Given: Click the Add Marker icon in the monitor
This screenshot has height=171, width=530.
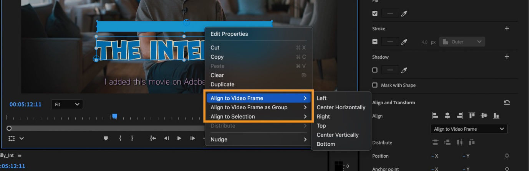Looking at the screenshot, I should [x=106, y=138].
